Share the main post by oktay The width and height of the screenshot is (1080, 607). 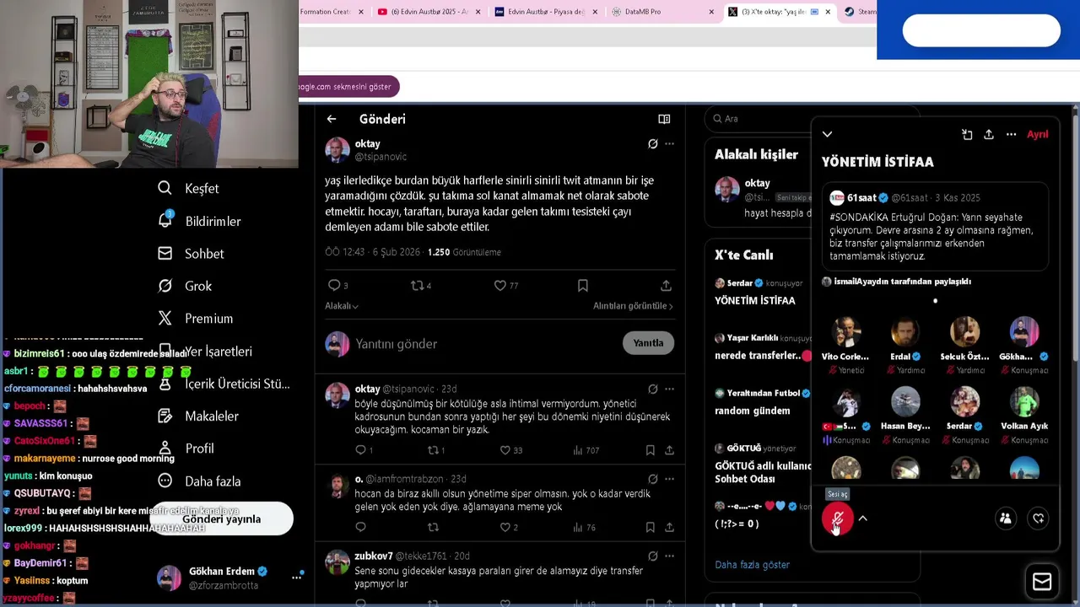(666, 286)
